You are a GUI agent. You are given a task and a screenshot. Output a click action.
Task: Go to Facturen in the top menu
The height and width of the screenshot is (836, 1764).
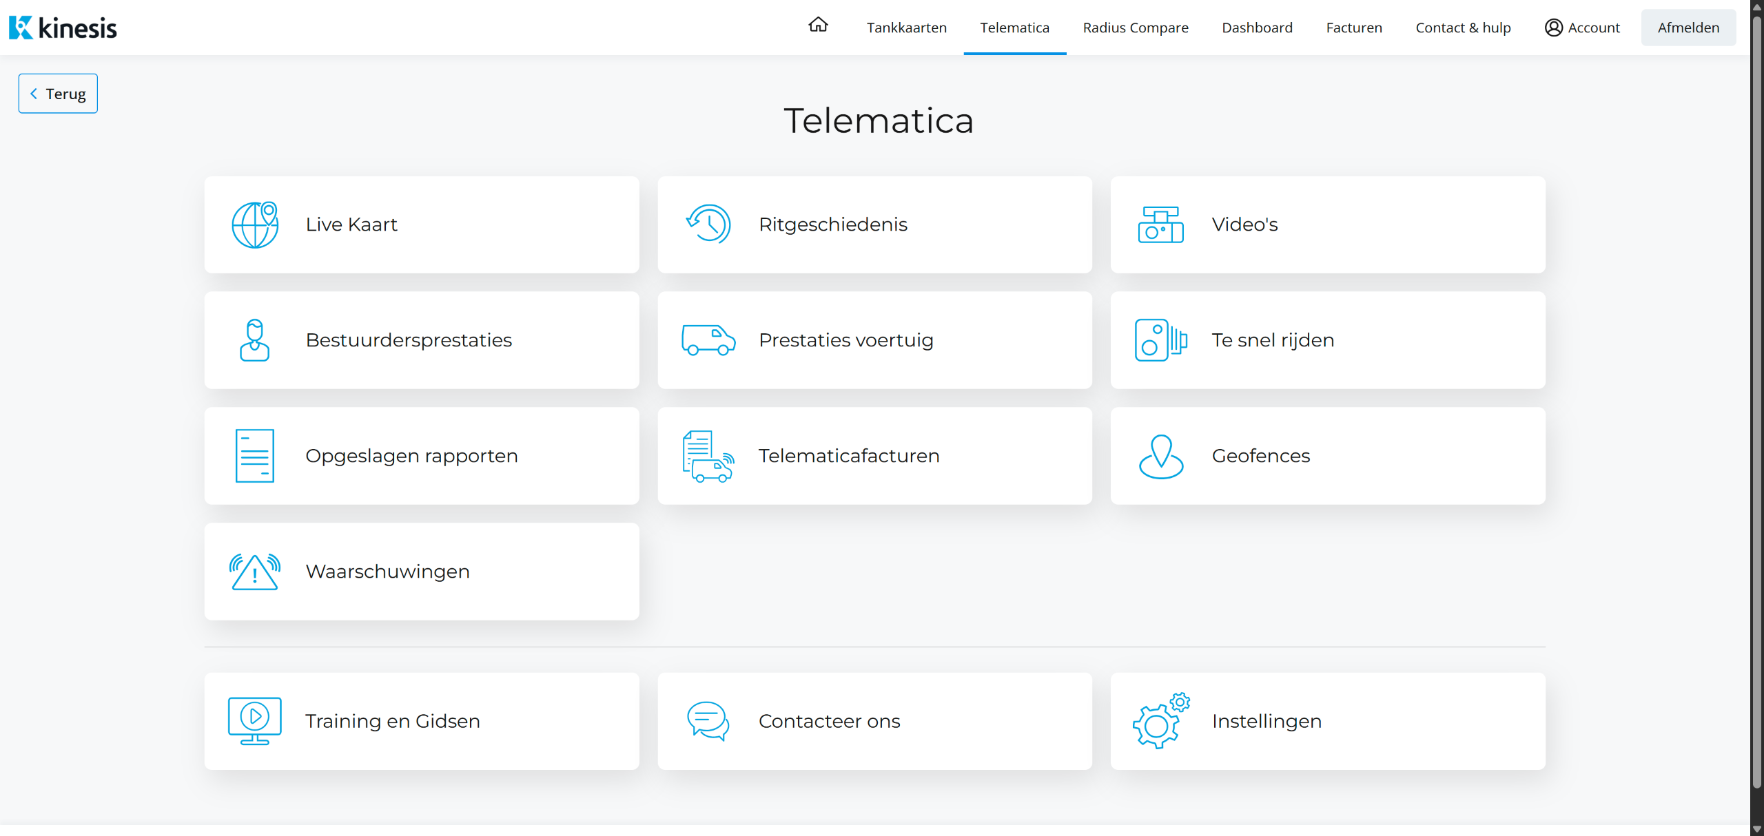click(1354, 28)
